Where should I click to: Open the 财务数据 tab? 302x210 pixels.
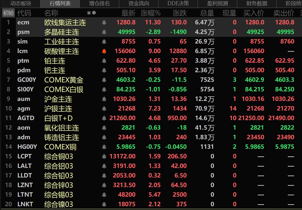(x=257, y=3)
